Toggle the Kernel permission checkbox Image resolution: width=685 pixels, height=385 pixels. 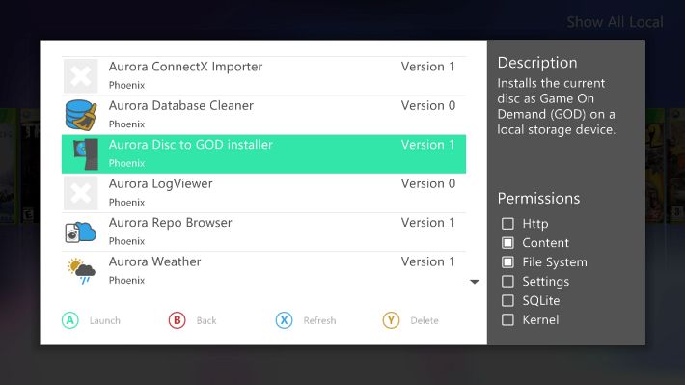tap(507, 319)
